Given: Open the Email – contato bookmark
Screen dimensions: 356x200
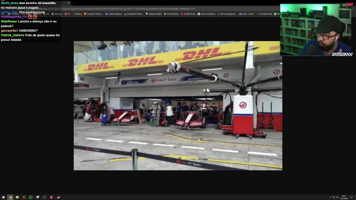Looking at the screenshot, I should 246,14.
